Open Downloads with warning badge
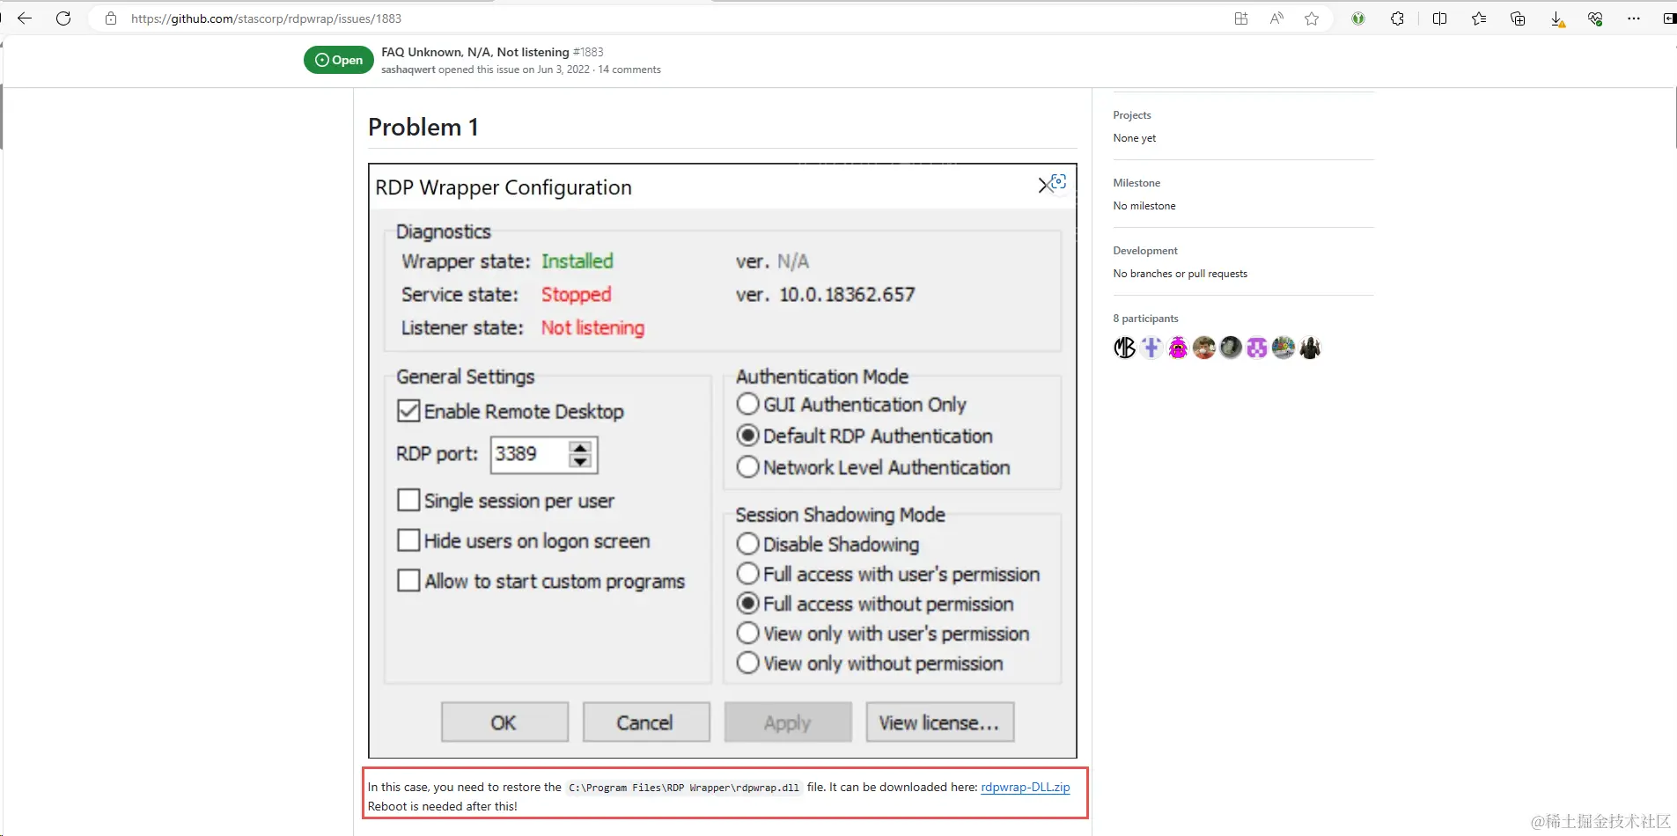 tap(1556, 19)
